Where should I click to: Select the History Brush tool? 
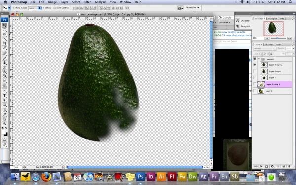(5, 67)
